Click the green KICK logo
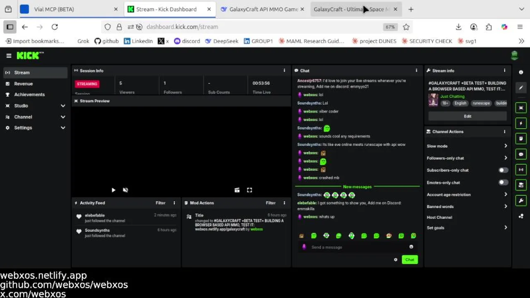 (x=30, y=55)
